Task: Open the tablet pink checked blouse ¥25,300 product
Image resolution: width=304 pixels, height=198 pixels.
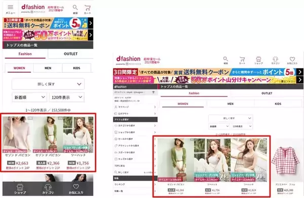Action: pos(285,166)
